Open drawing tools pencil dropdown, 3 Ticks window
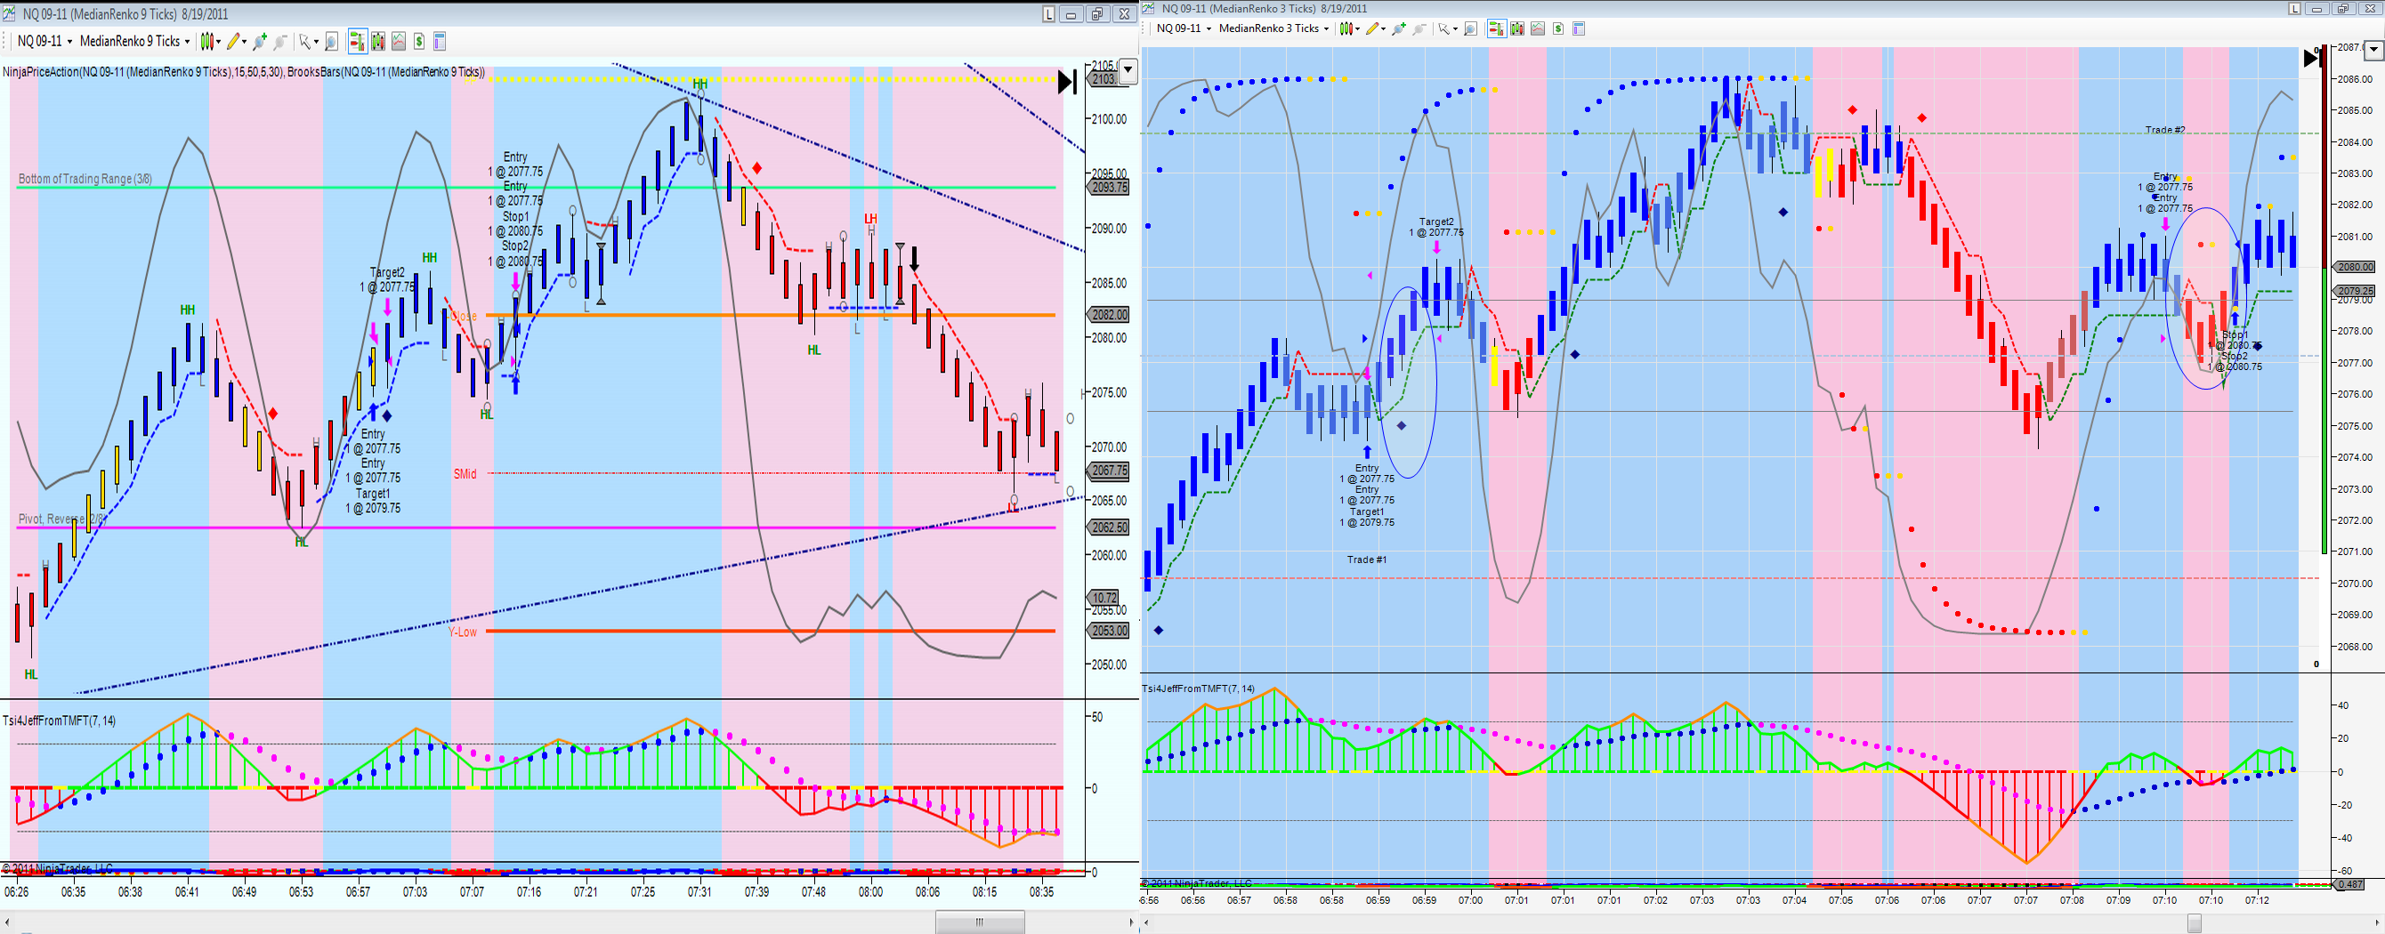This screenshot has width=2385, height=934. (x=1376, y=28)
